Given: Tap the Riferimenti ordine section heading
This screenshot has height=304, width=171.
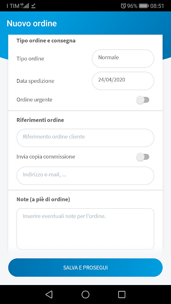Looking at the screenshot, I should [x=40, y=120].
